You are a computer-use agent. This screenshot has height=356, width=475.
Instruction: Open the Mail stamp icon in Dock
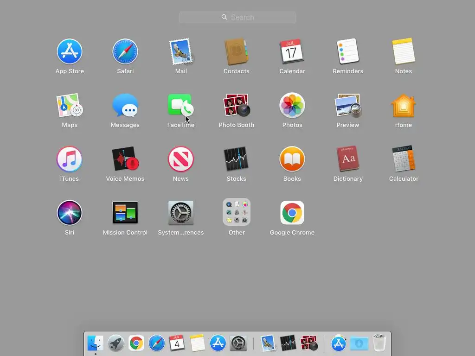tap(268, 343)
